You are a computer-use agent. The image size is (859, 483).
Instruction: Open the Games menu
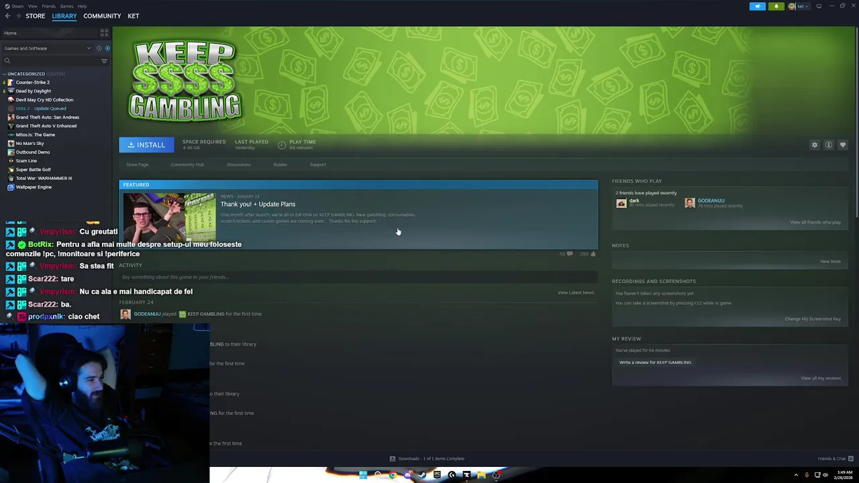click(66, 6)
